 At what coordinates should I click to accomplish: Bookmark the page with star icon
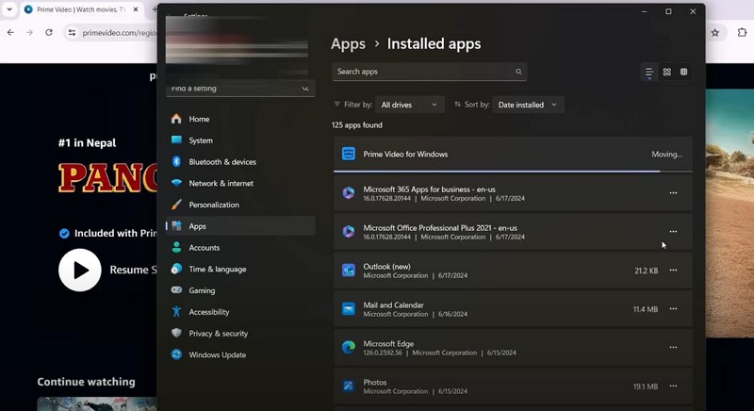pos(715,33)
